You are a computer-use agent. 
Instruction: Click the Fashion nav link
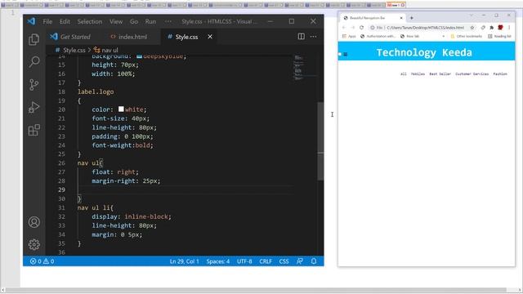pyautogui.click(x=500, y=74)
